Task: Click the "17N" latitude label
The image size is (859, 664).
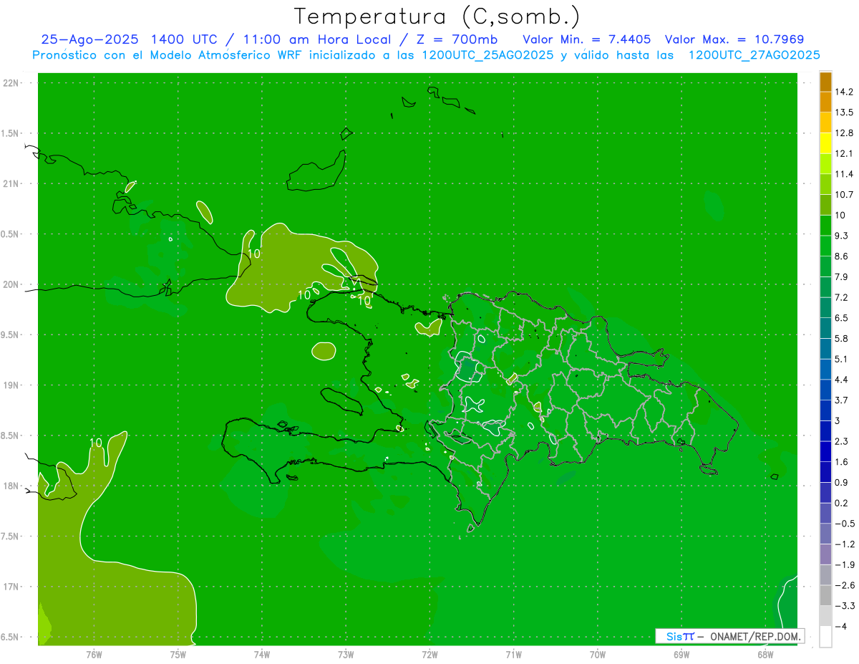Action: (x=12, y=587)
